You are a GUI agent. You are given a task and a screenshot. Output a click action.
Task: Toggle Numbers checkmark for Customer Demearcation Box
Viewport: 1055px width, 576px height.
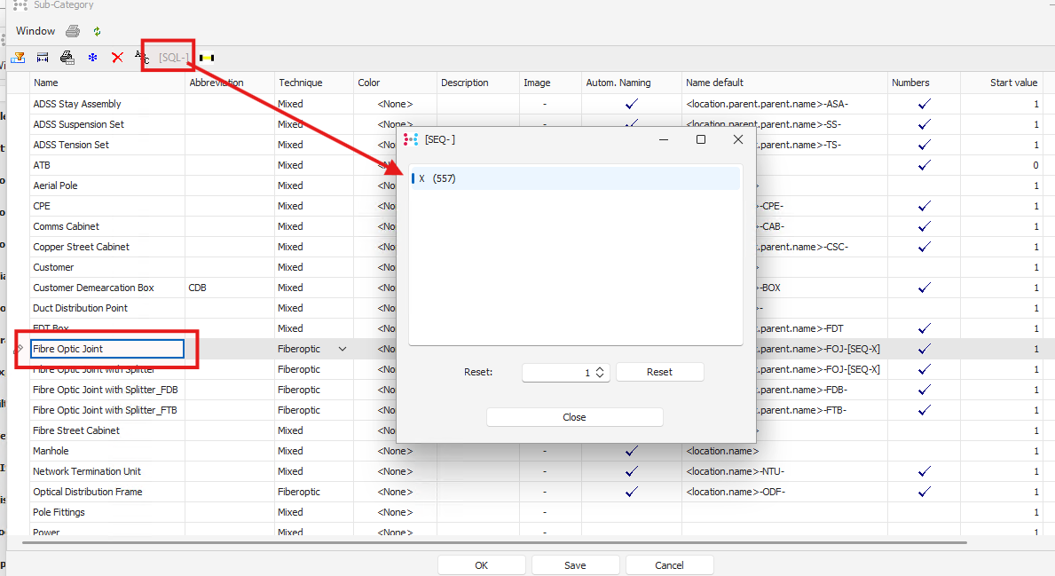click(x=925, y=288)
